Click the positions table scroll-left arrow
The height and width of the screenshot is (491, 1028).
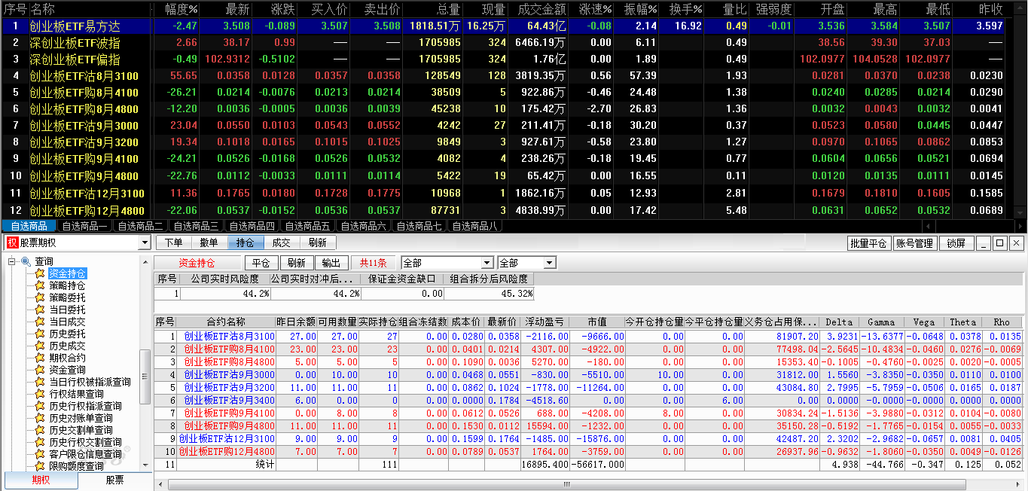(161, 485)
